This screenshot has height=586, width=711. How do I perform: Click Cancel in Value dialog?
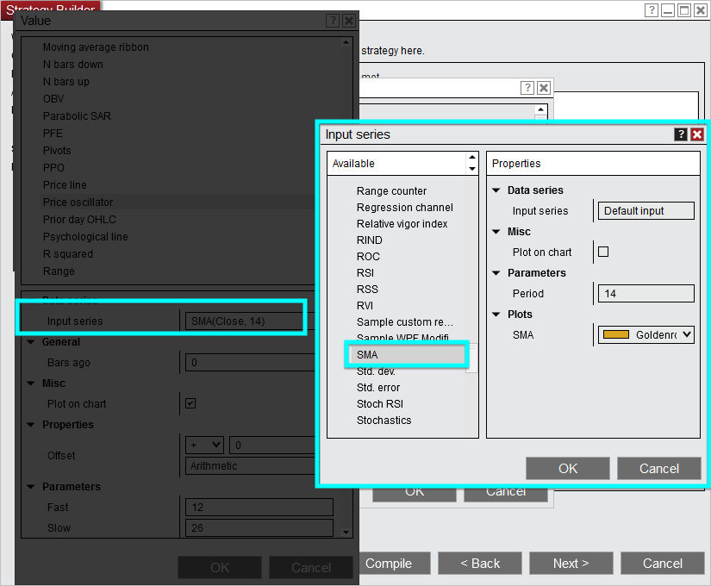coord(311,567)
